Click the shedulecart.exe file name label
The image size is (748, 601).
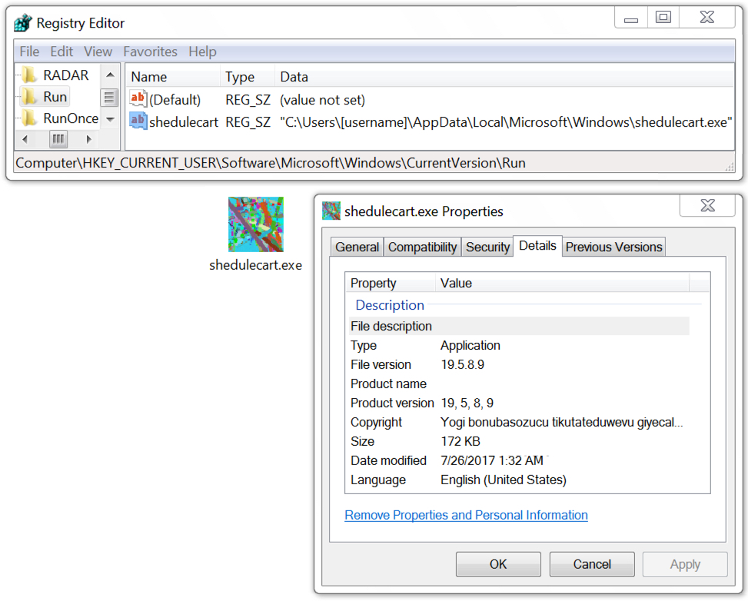click(256, 265)
